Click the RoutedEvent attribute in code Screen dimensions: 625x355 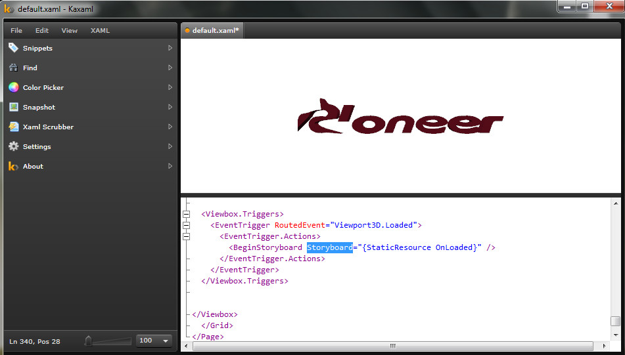tap(300, 225)
